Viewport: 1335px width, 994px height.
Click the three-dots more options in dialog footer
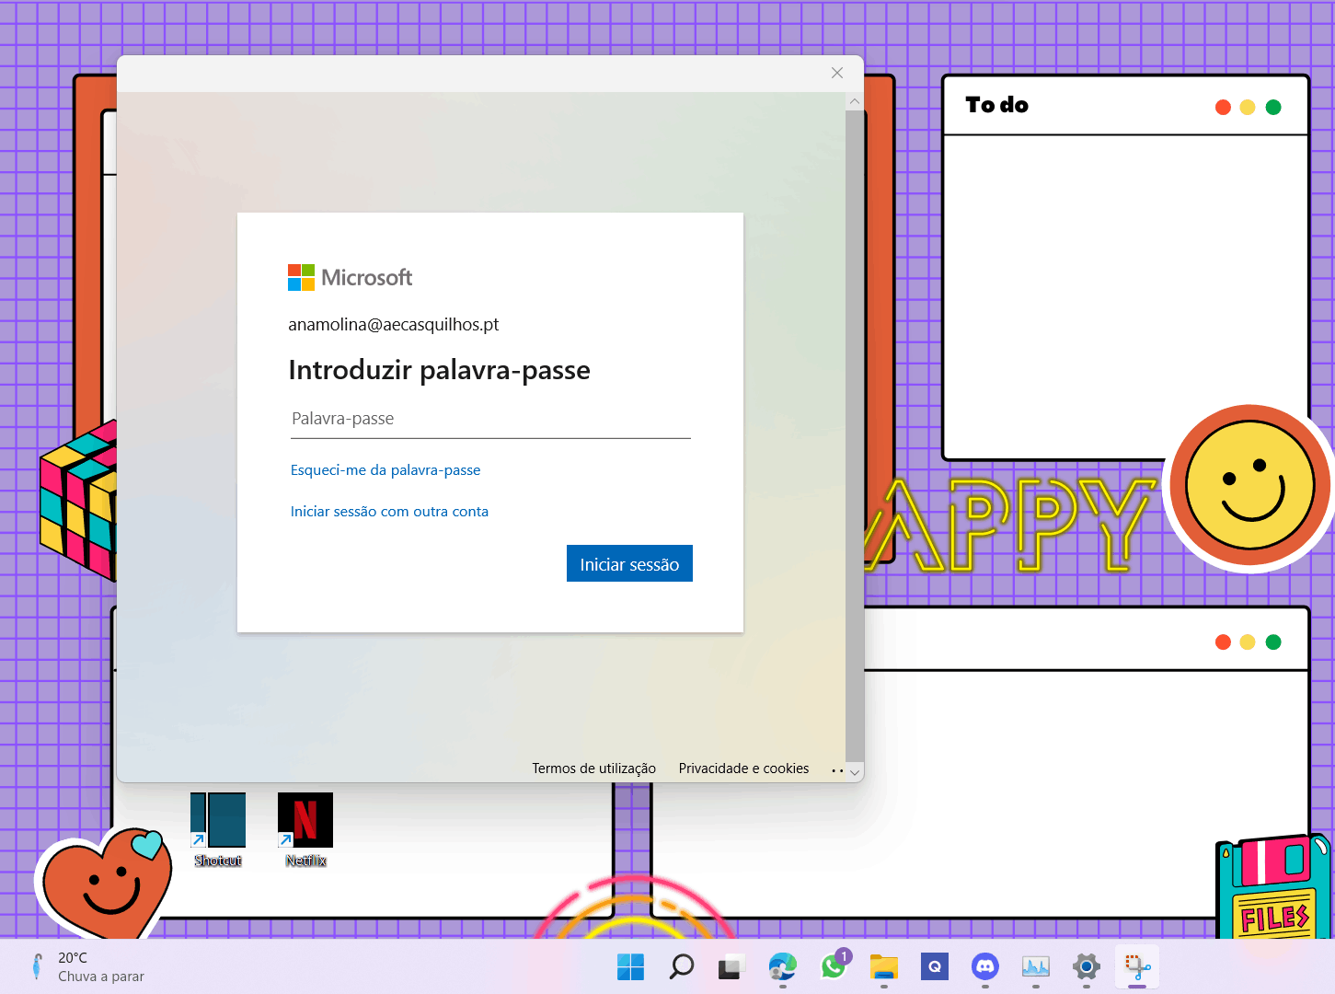[837, 770]
